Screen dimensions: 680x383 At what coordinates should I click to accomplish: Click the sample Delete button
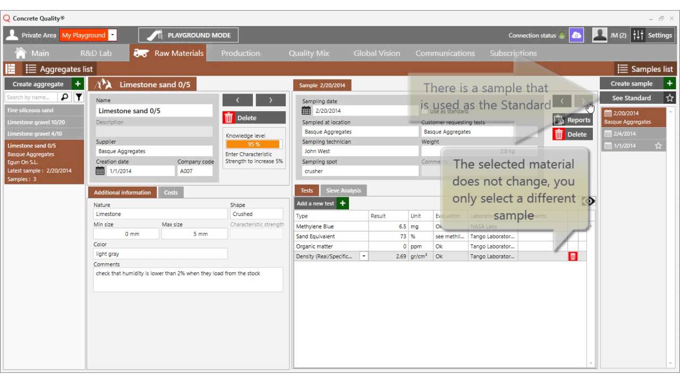572,134
